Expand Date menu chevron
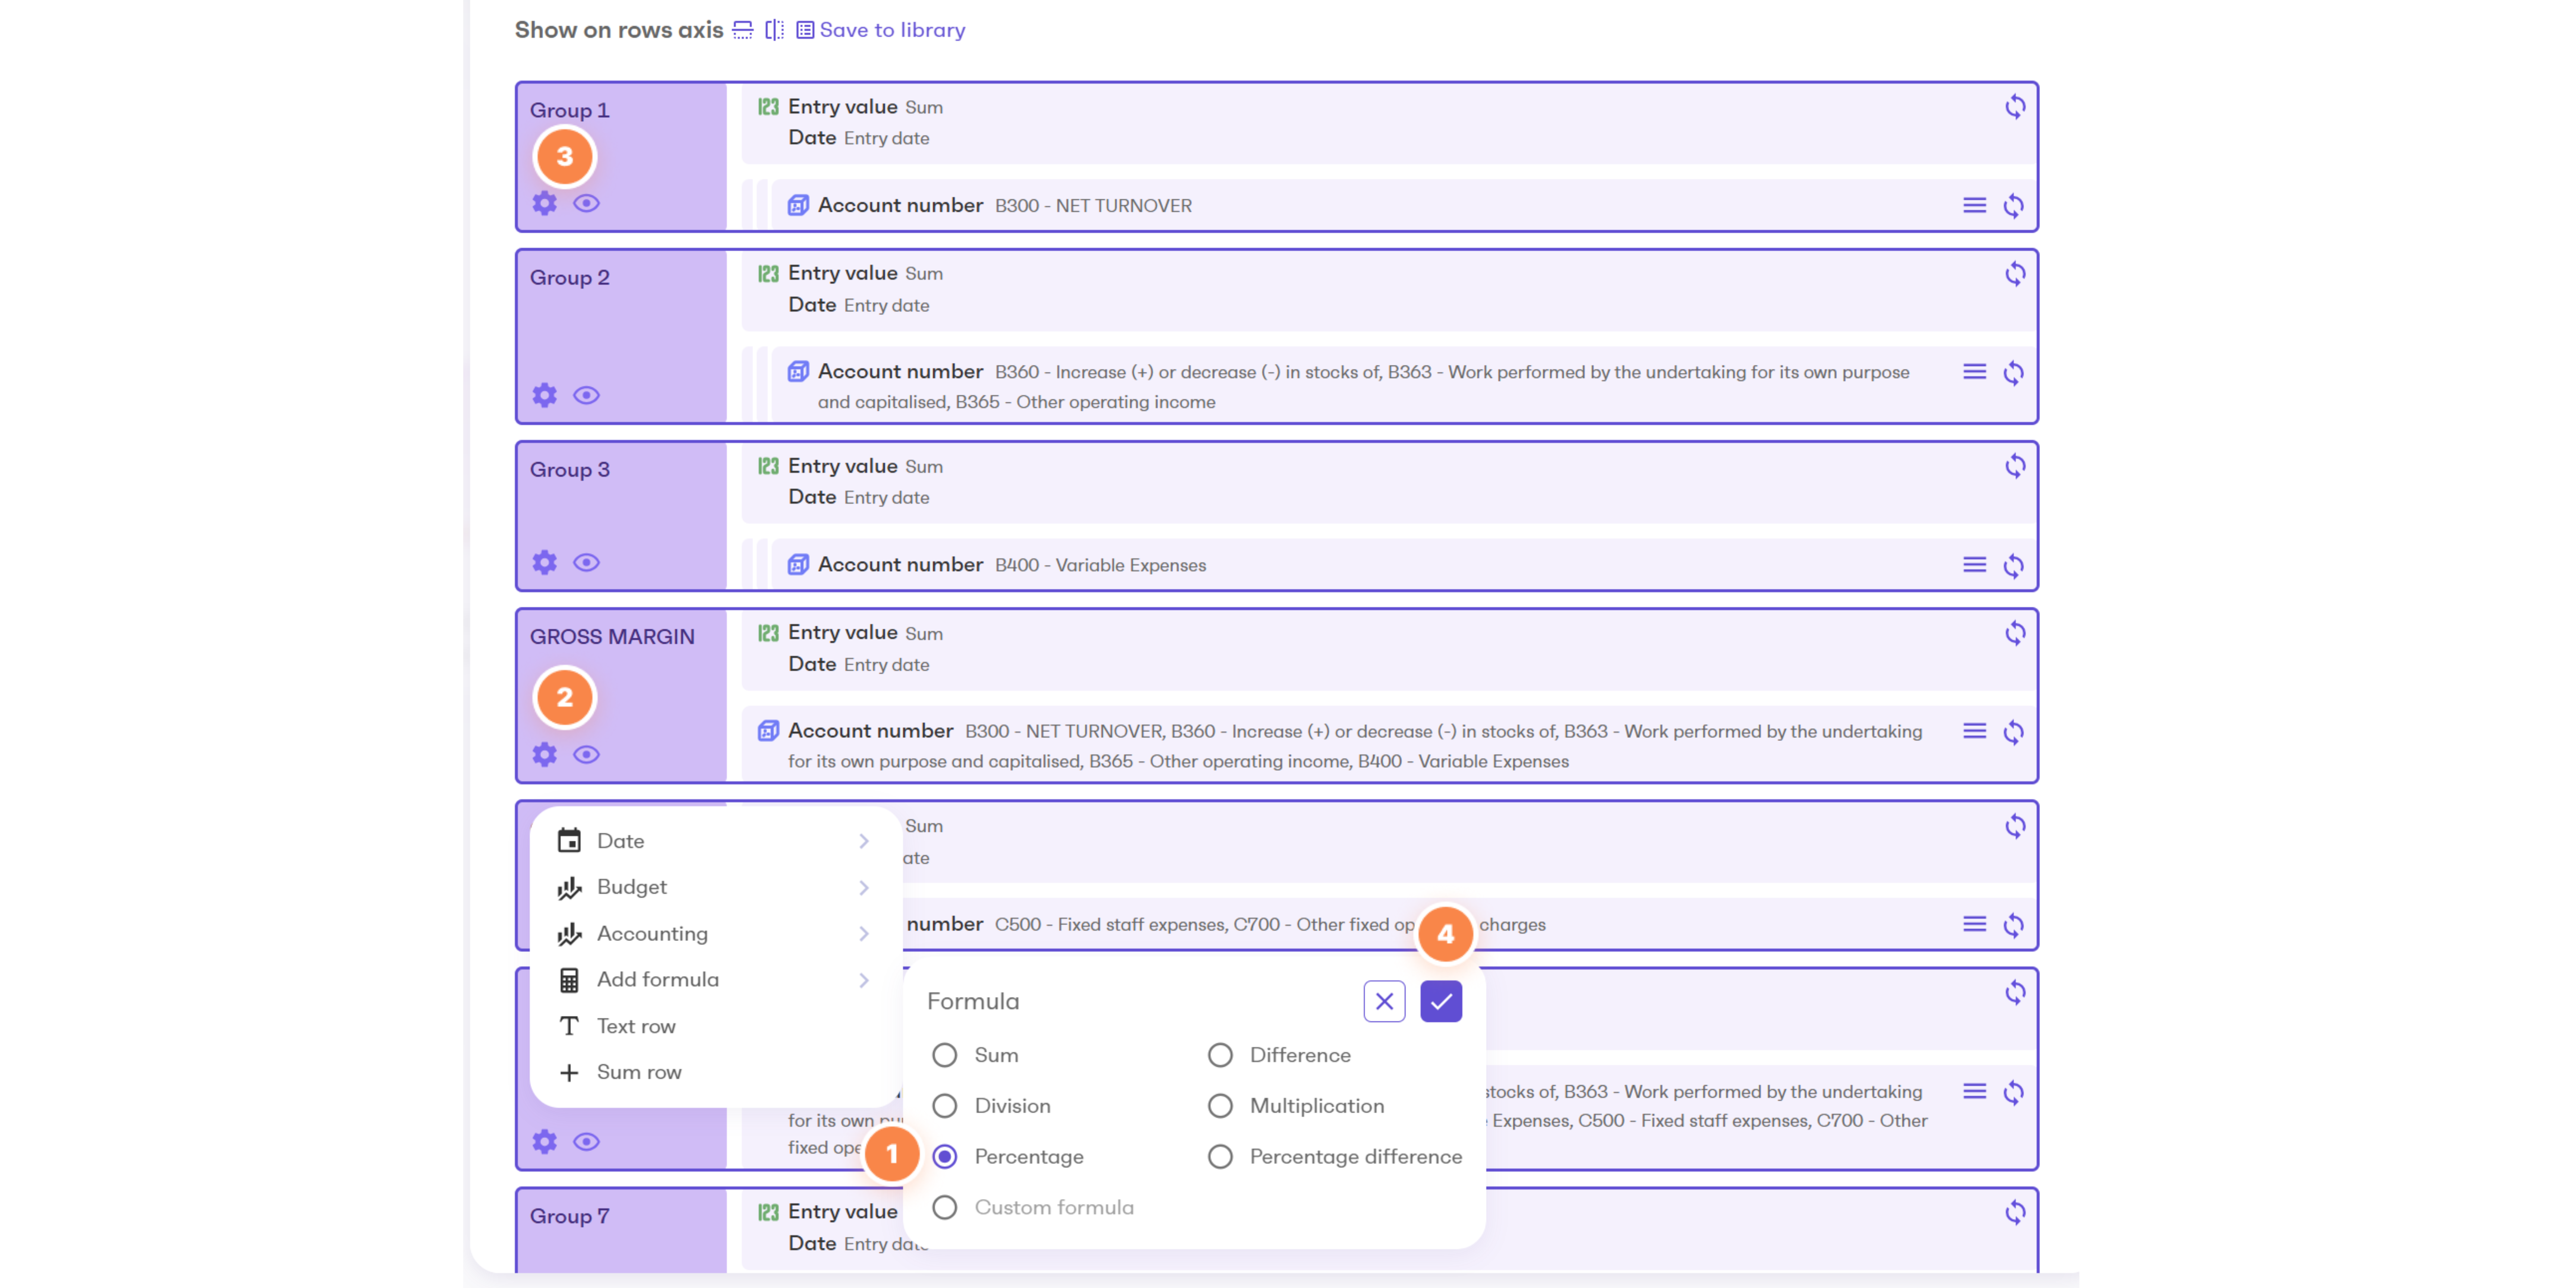Image resolution: width=2576 pixels, height=1288 pixels. click(864, 841)
